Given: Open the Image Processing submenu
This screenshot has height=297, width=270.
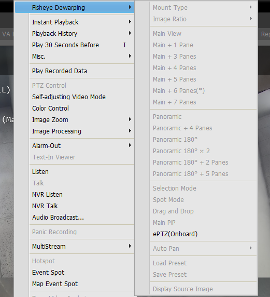Looking at the screenshot, I should [82, 131].
